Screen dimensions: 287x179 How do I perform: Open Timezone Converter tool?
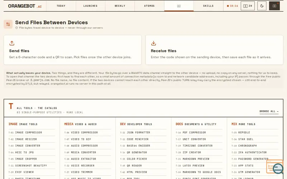click(x=199, y=146)
